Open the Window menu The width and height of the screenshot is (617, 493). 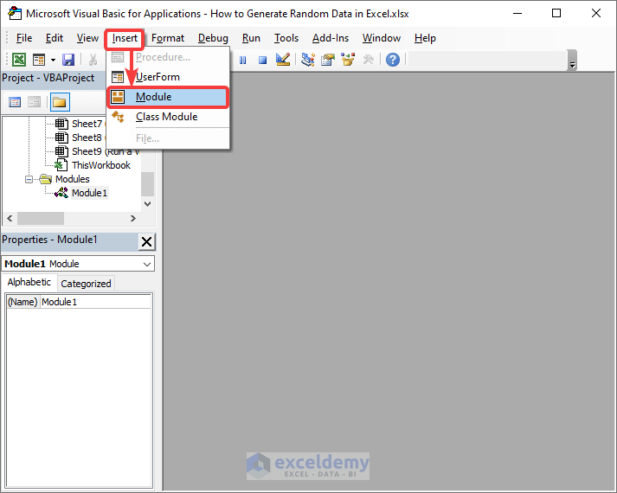(x=382, y=38)
